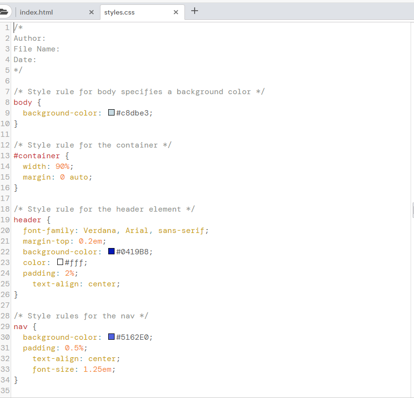Close the index.html tab

click(91, 11)
